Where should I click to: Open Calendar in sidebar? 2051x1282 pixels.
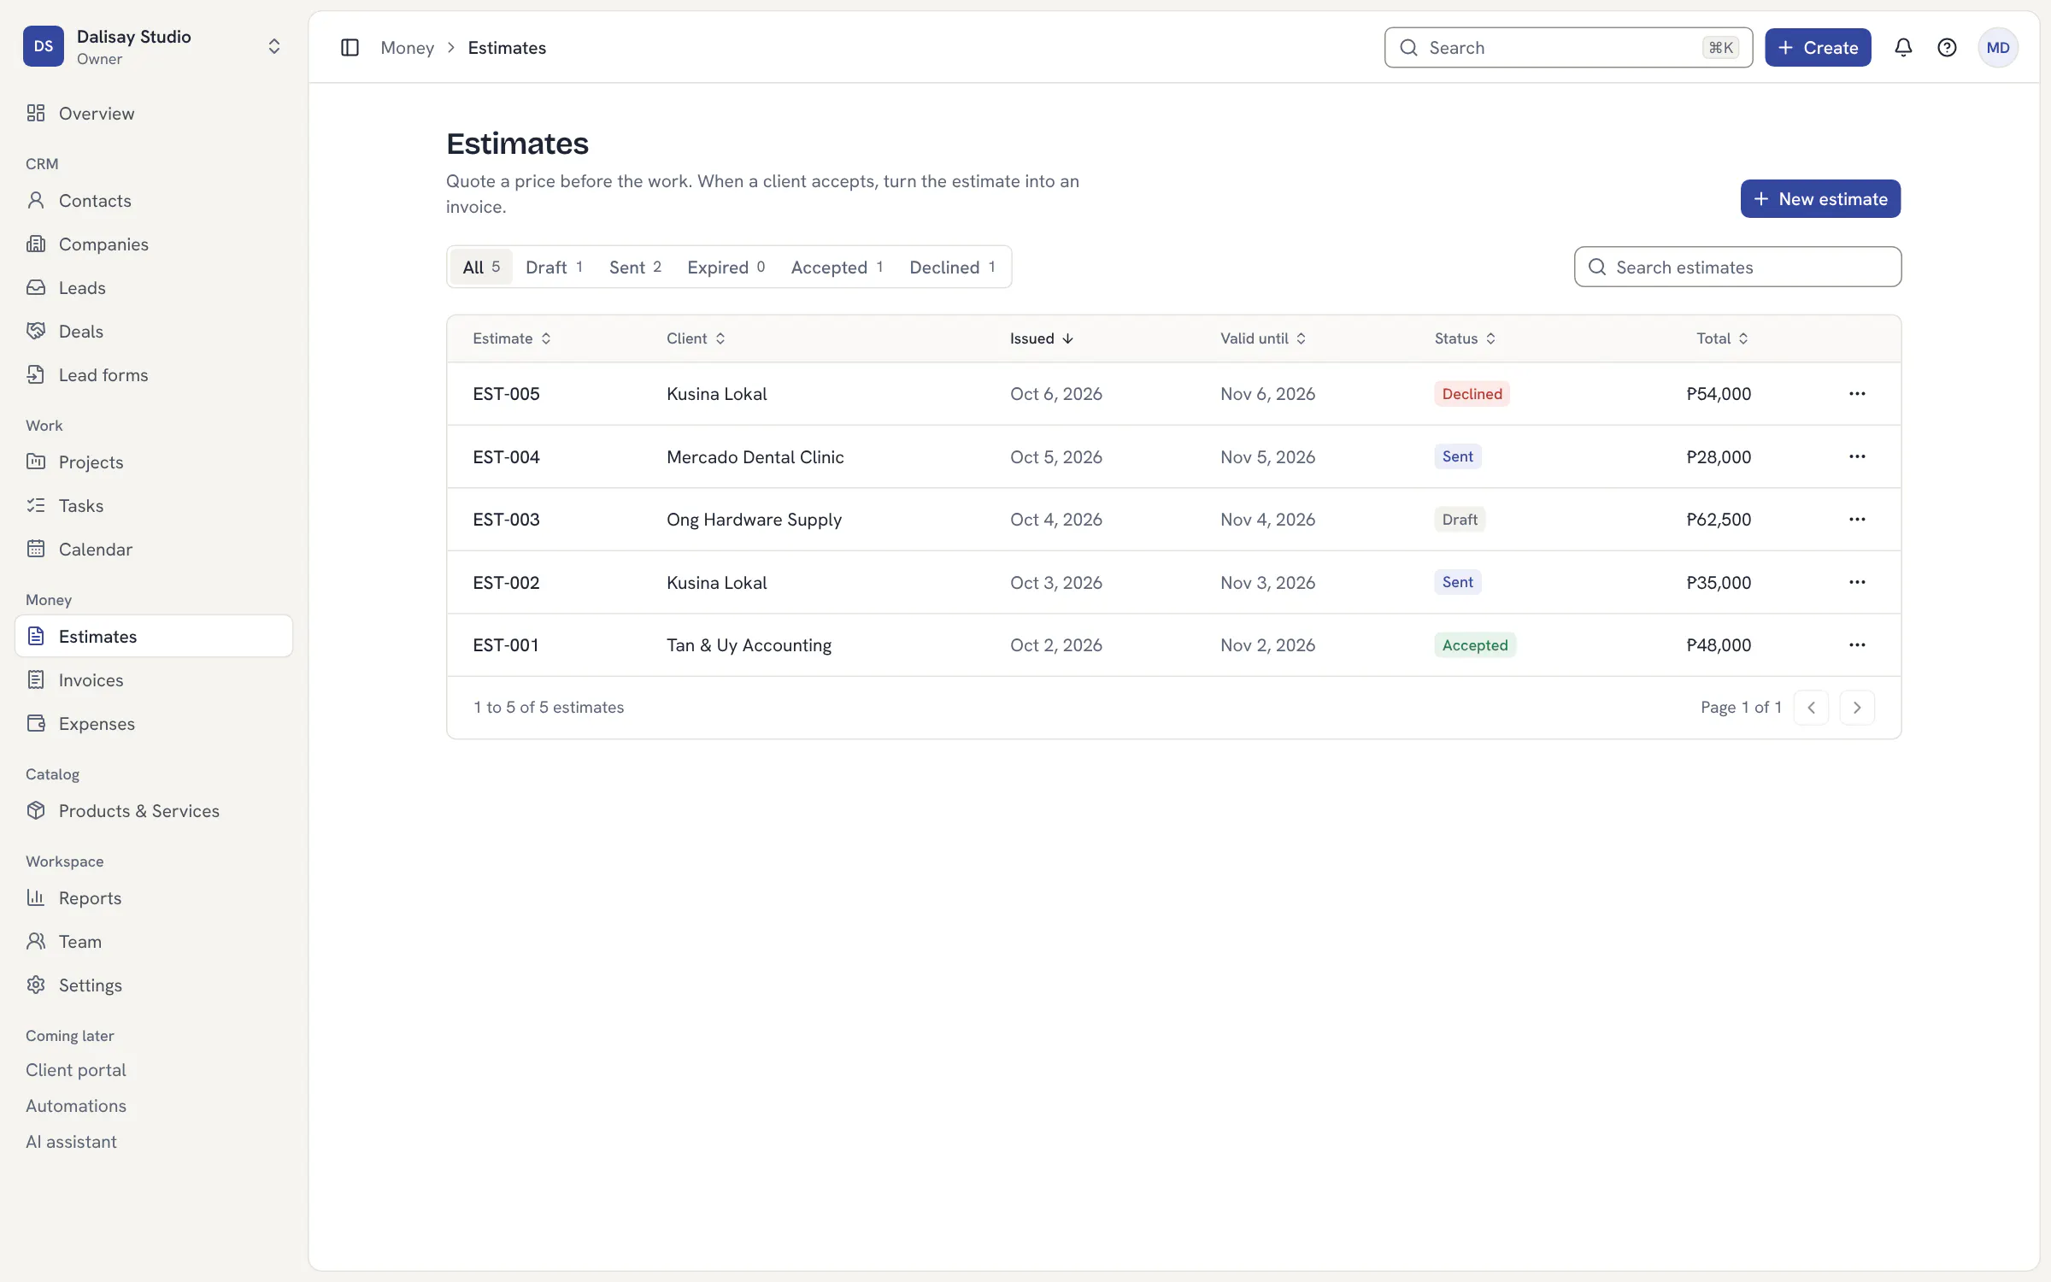tap(154, 550)
